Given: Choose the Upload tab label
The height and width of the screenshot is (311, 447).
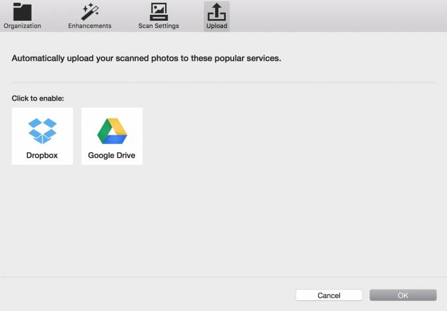Looking at the screenshot, I should point(217,26).
